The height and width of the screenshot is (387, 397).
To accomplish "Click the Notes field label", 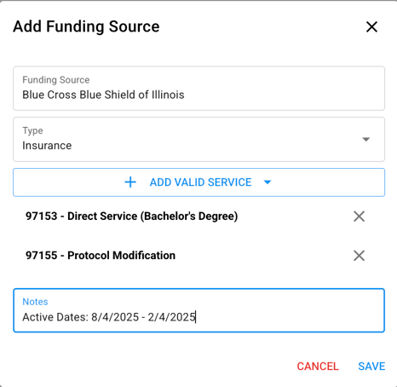I will (35, 302).
